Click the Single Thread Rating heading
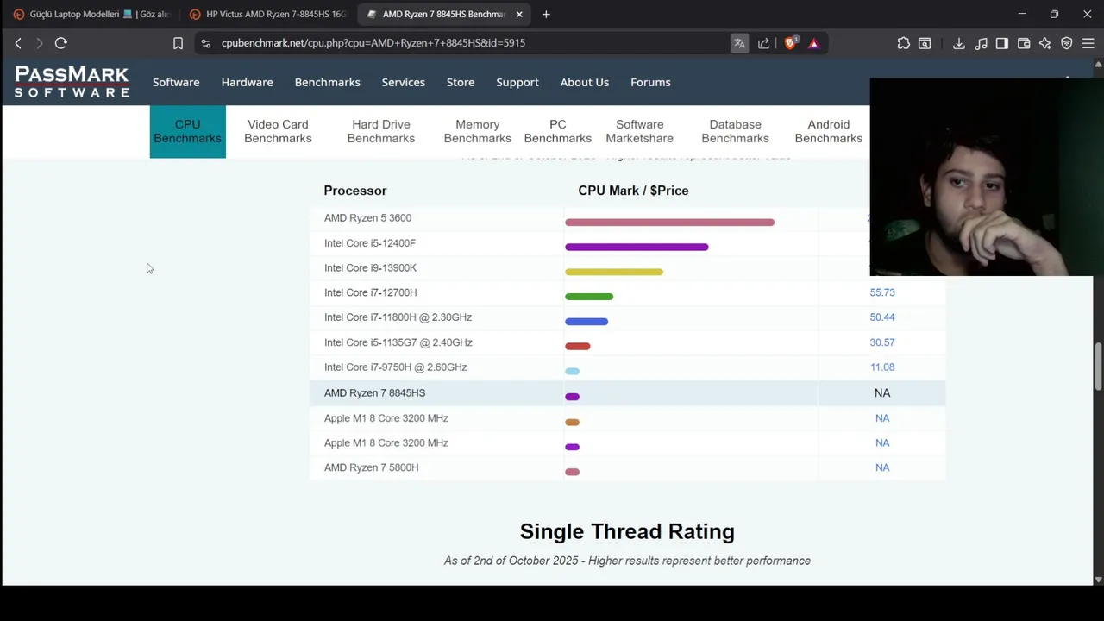Screen dimensions: 1104x621 [x=627, y=531]
